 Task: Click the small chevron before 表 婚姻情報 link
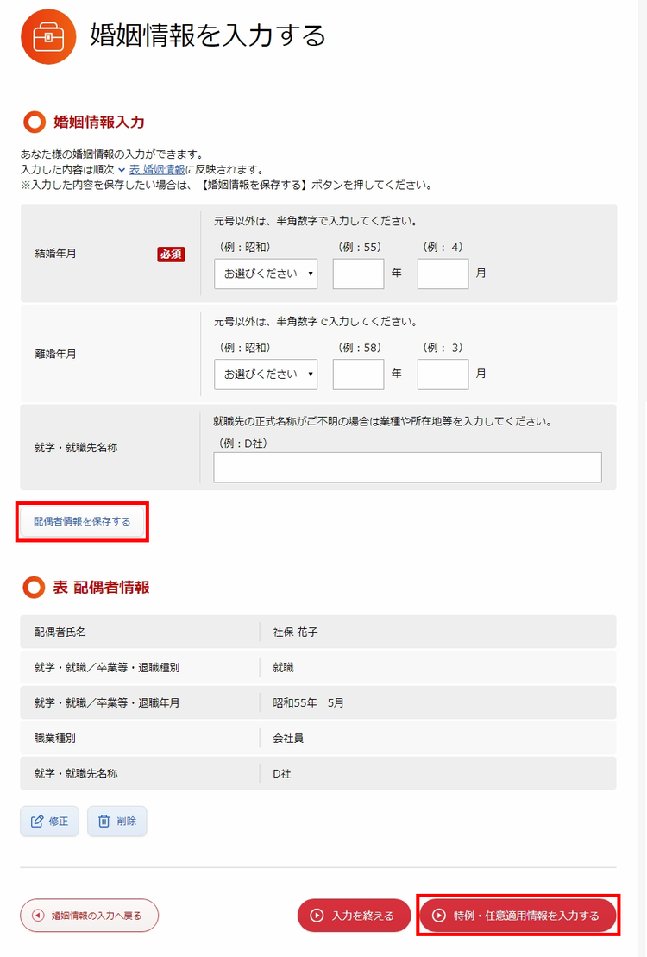tap(122, 170)
